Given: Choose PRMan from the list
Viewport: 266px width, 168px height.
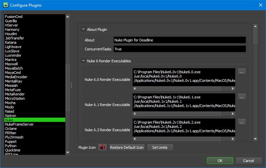Looking at the screenshot, I should (35, 133).
